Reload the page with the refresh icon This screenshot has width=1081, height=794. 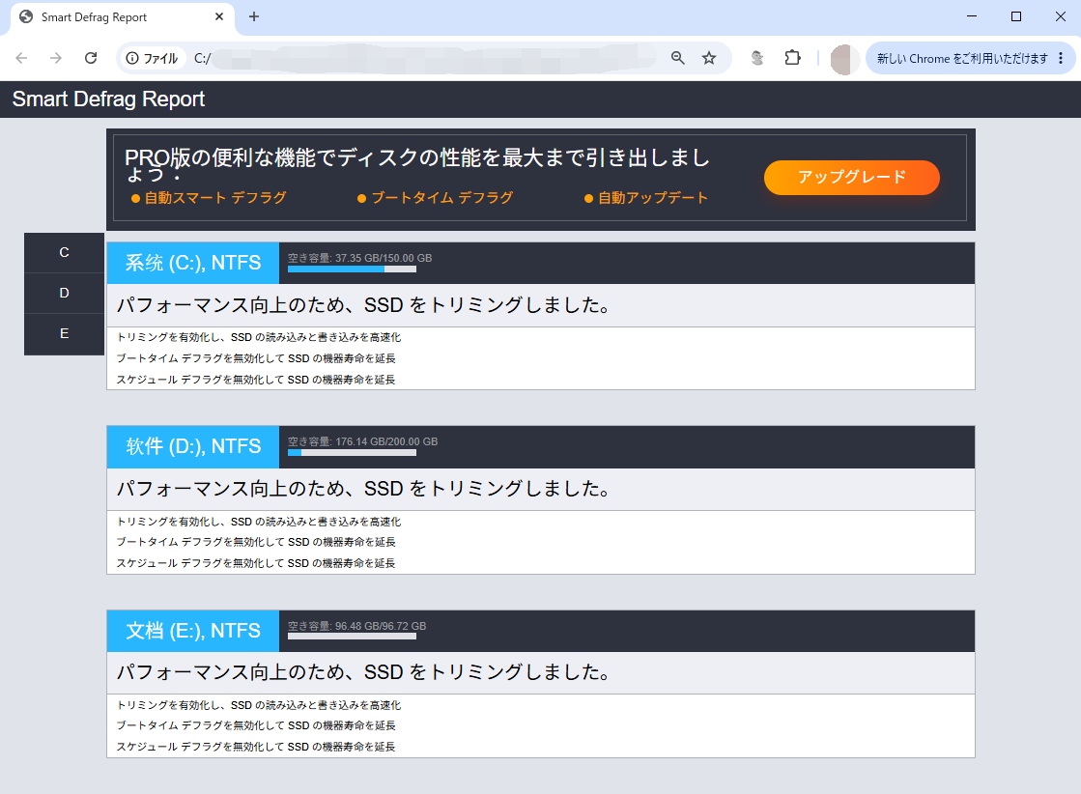(x=90, y=58)
